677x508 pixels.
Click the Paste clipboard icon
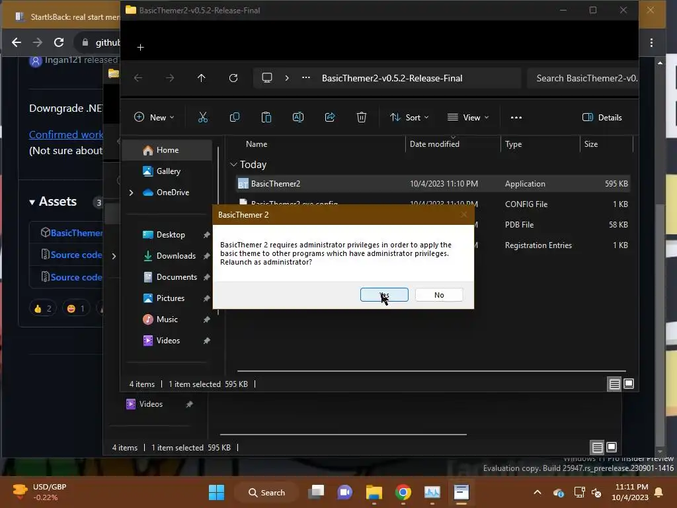pyautogui.click(x=266, y=117)
